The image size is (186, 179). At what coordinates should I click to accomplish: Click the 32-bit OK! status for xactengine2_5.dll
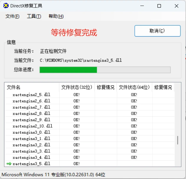[77, 95]
